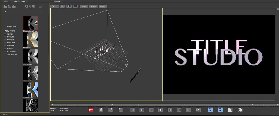Click the zoom out magnifier icon

pyautogui.click(x=220, y=110)
